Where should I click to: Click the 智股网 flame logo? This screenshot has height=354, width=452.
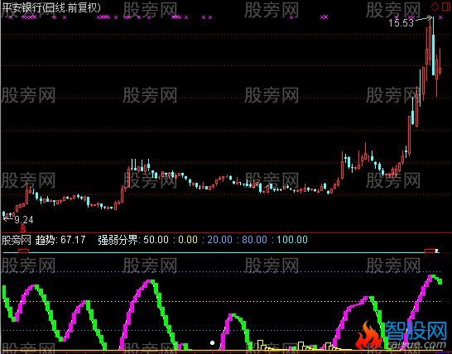tap(368, 336)
